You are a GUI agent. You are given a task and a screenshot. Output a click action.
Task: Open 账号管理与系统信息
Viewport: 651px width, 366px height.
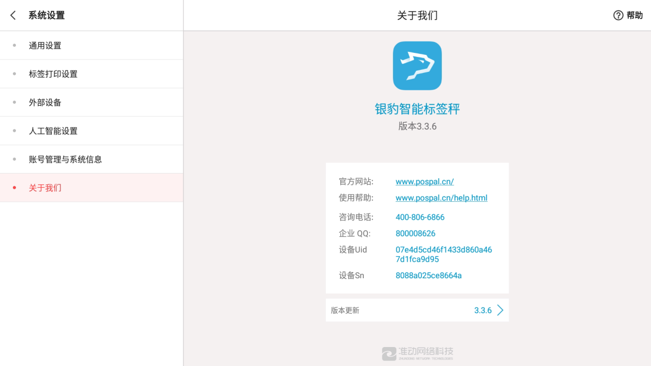point(91,159)
